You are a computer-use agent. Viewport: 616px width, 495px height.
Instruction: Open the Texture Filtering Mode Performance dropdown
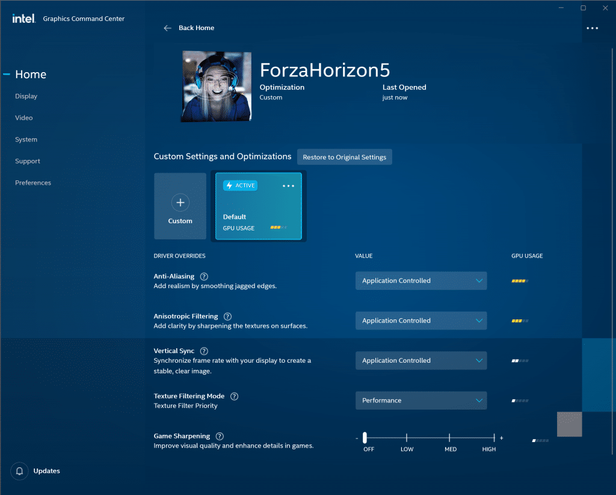[x=421, y=401]
